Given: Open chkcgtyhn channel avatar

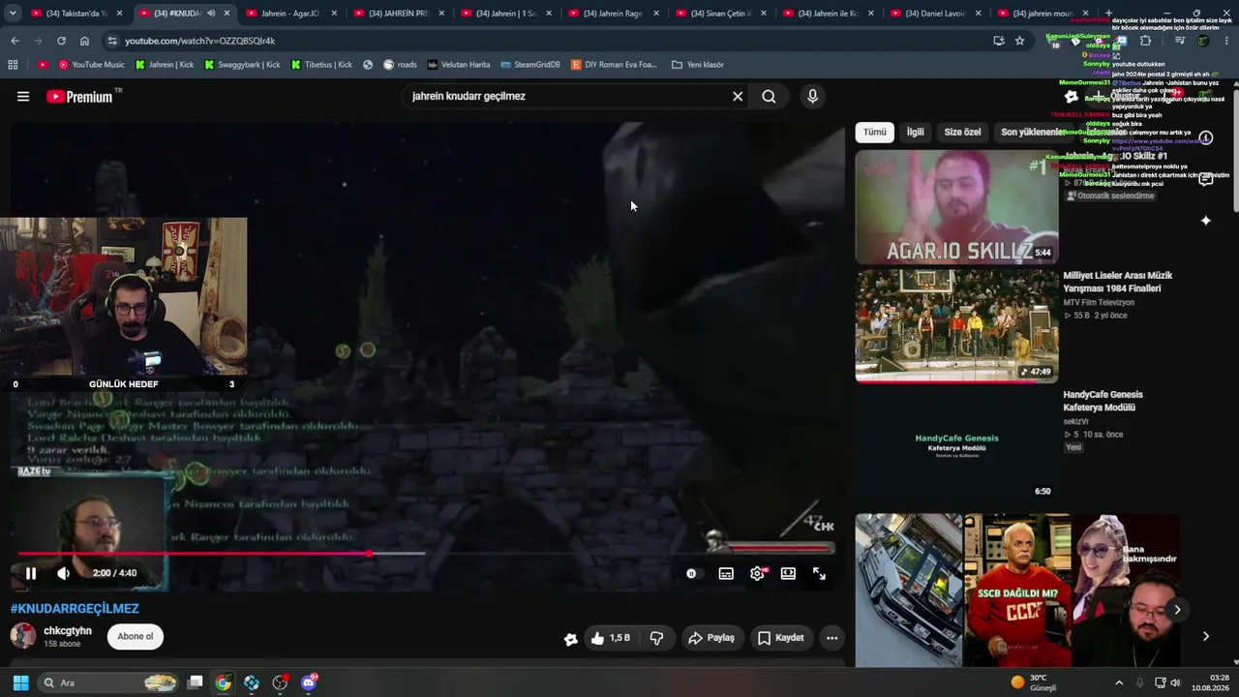Looking at the screenshot, I should (x=23, y=636).
